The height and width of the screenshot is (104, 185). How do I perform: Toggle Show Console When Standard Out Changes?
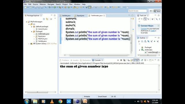(135, 60)
